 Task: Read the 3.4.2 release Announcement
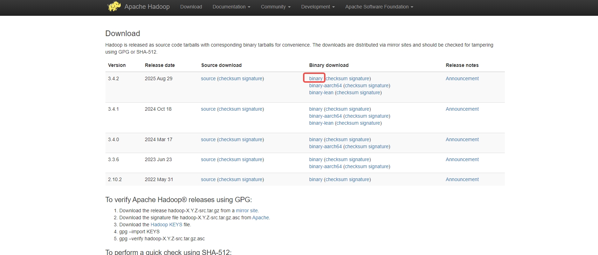tap(462, 78)
